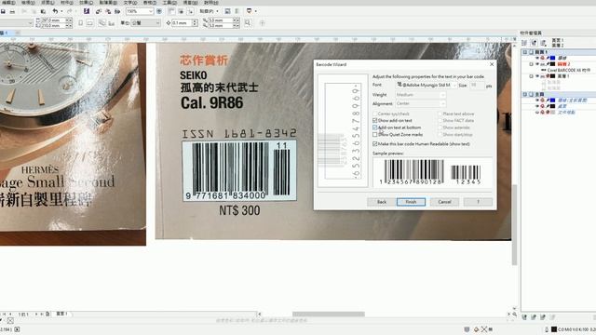
Task: Click Finish in Barcode Wizard
Action: click(x=411, y=202)
